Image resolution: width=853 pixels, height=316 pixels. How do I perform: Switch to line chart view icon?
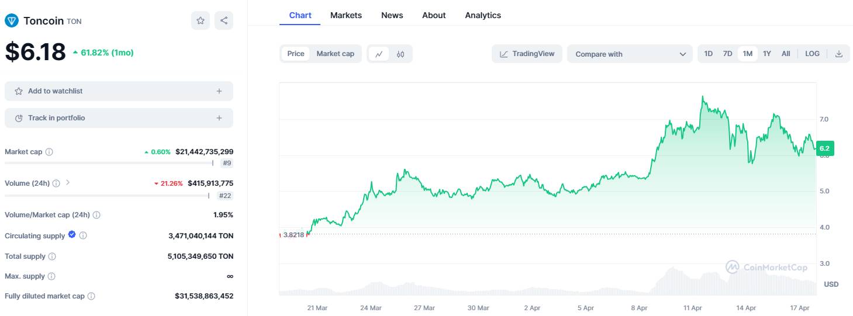tap(379, 54)
